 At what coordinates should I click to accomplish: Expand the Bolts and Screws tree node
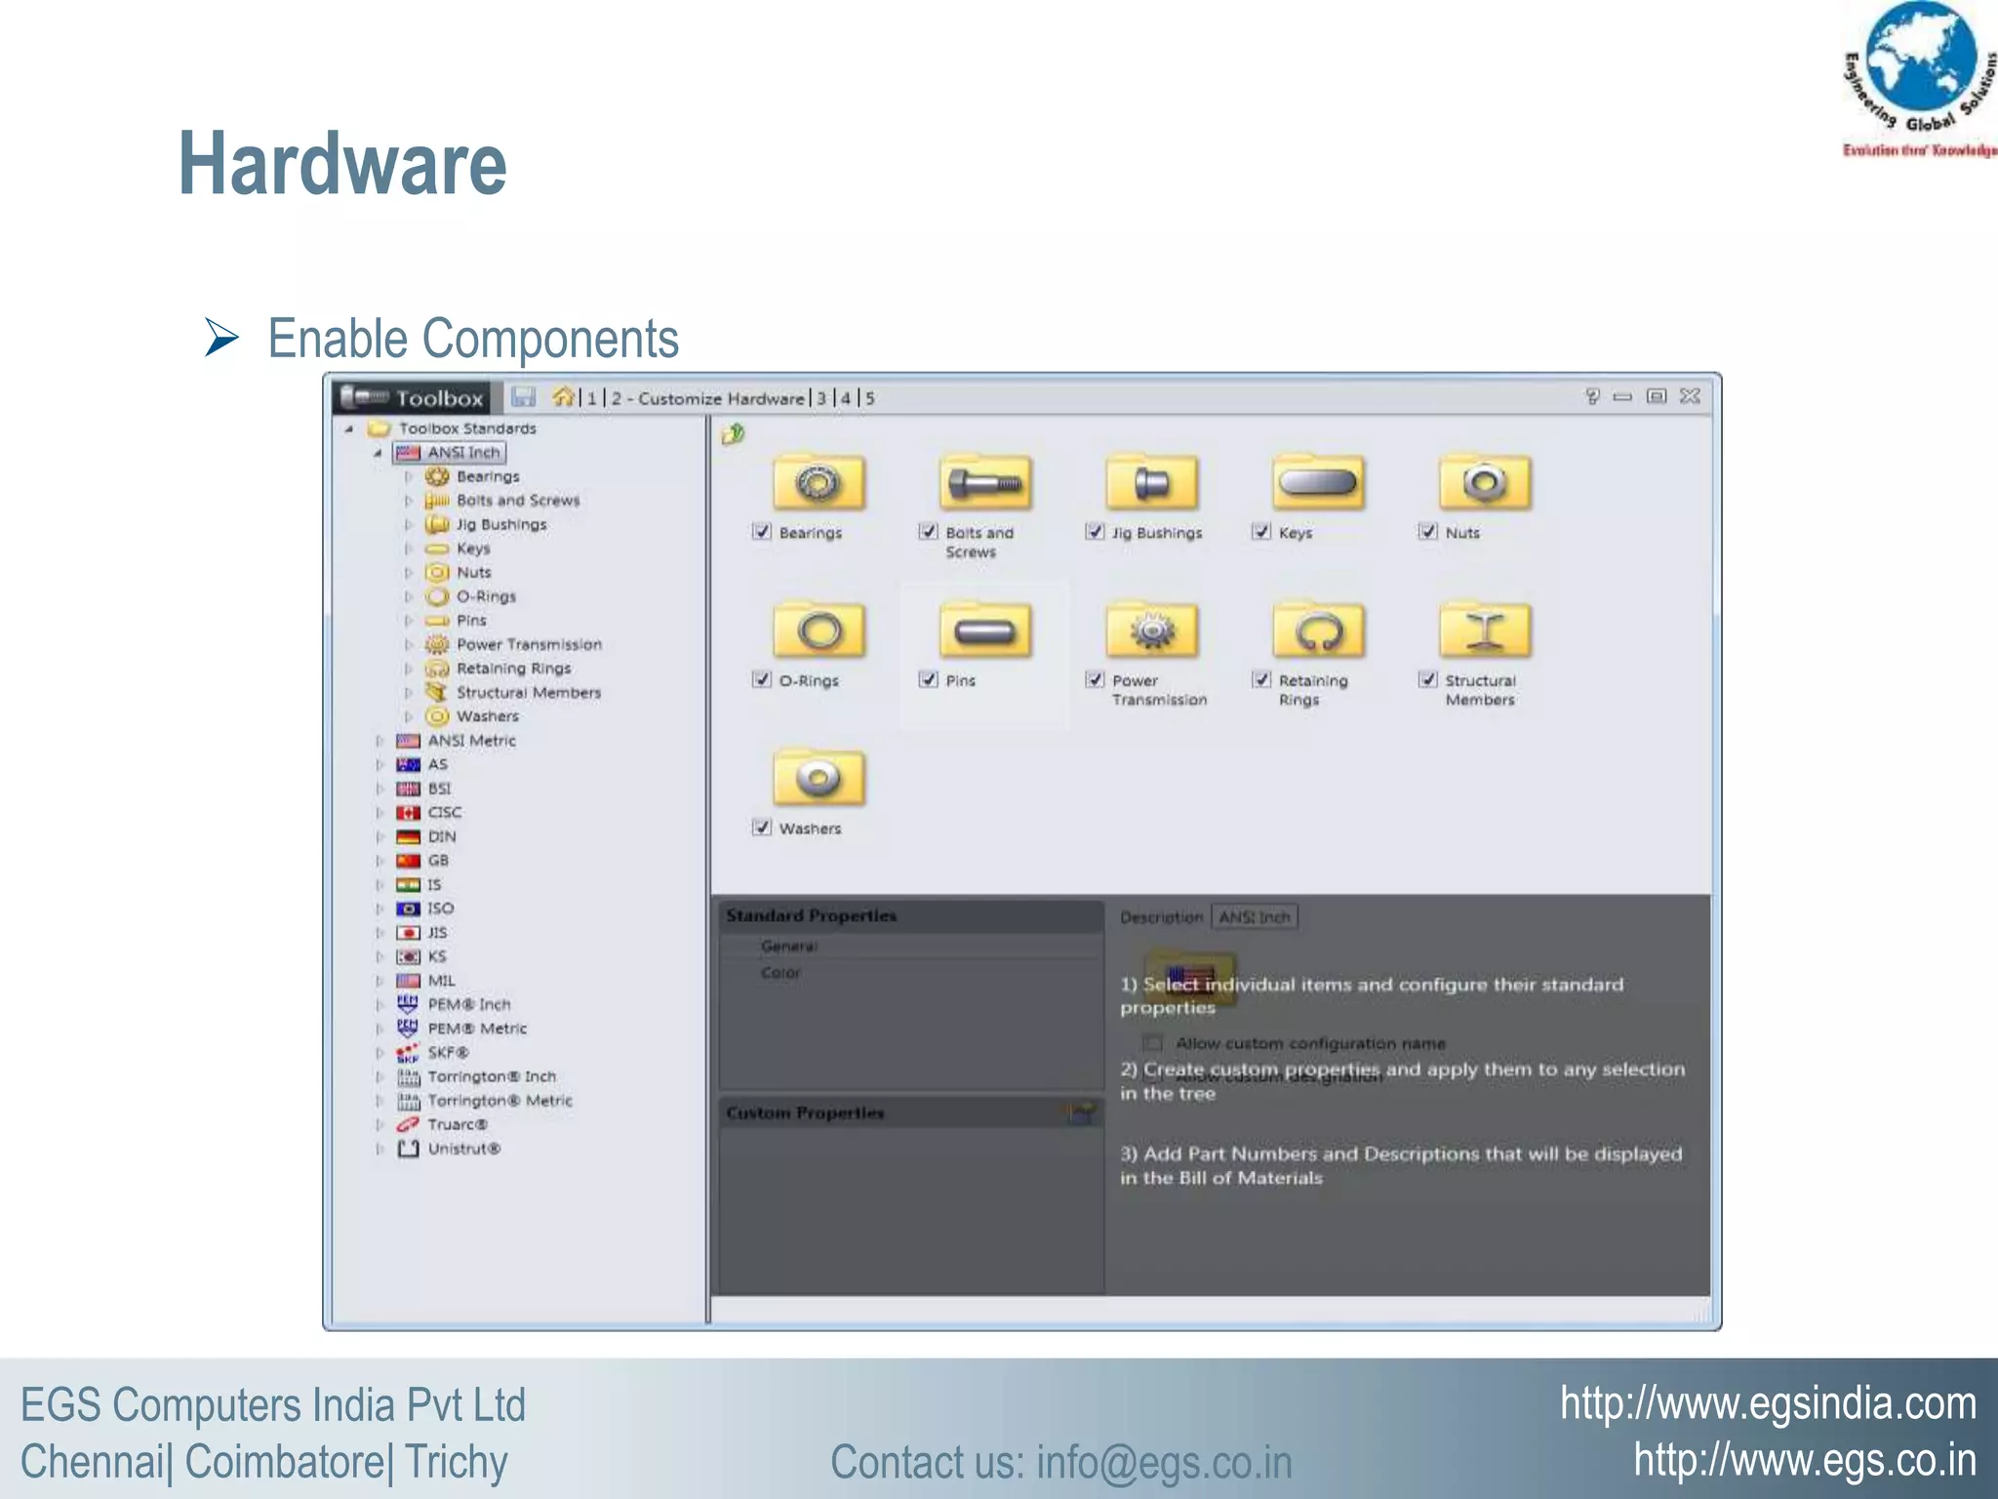pos(408,501)
